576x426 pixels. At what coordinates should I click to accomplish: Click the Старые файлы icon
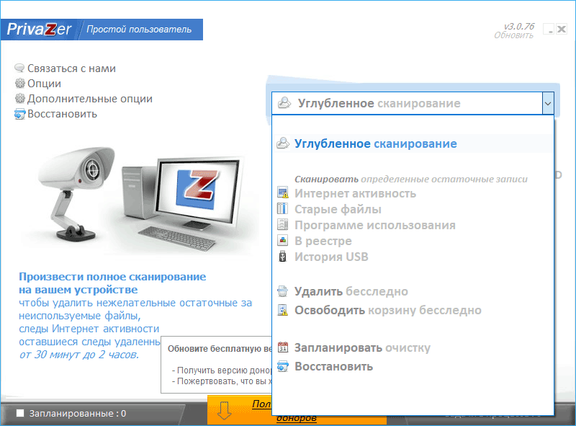282,209
